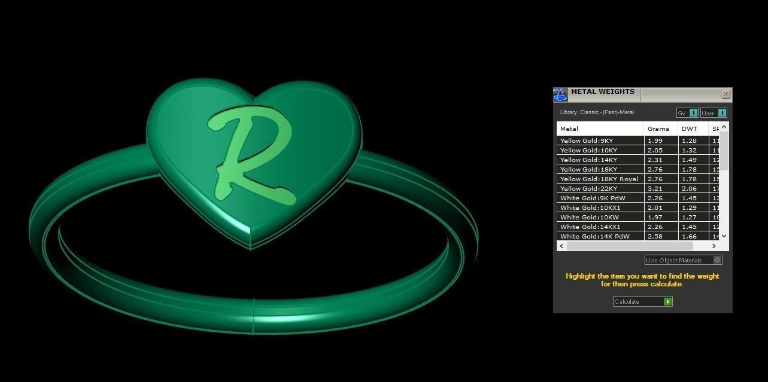
Task: Sort by the Grams column header
Action: (661, 129)
